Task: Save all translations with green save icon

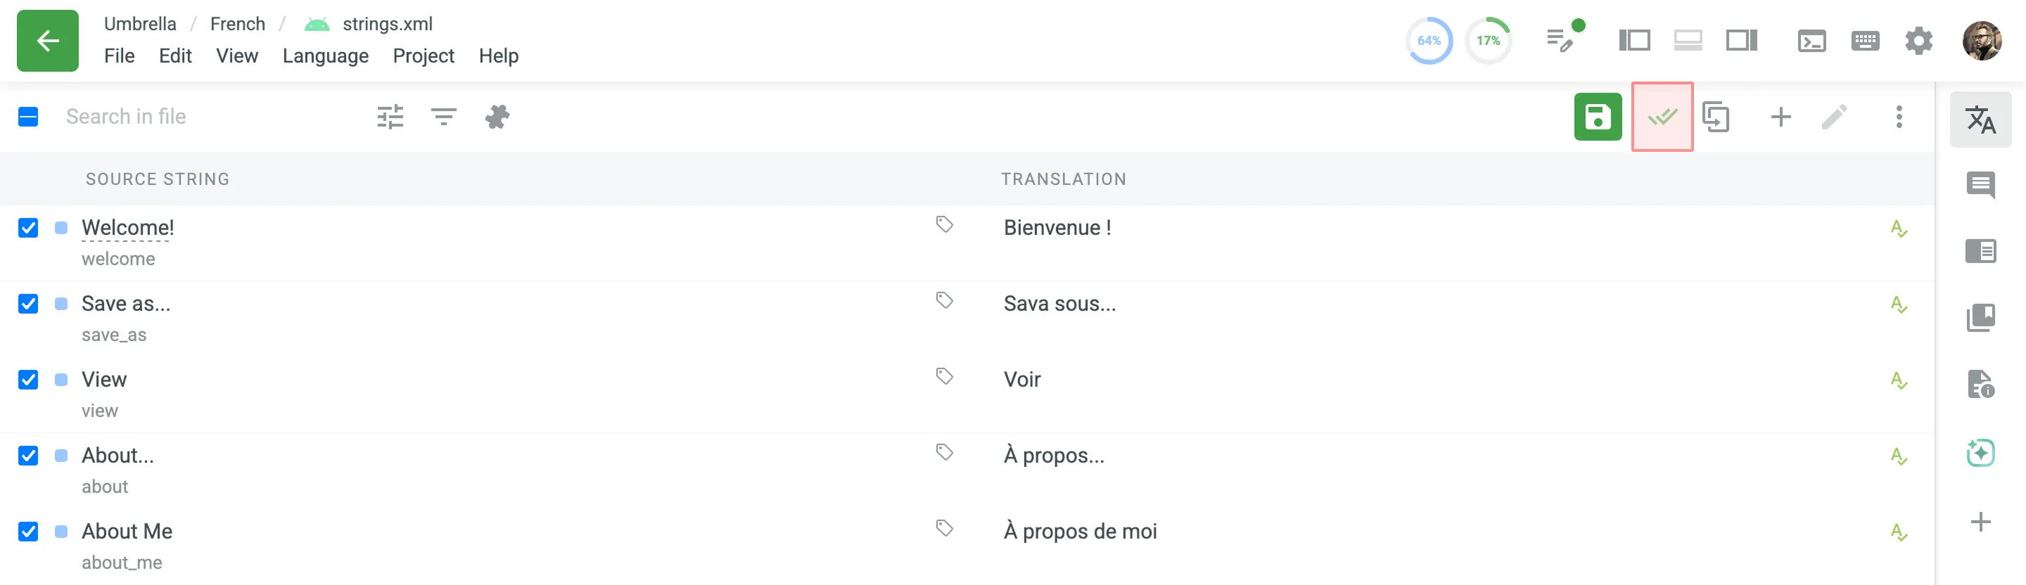Action: [x=1598, y=117]
